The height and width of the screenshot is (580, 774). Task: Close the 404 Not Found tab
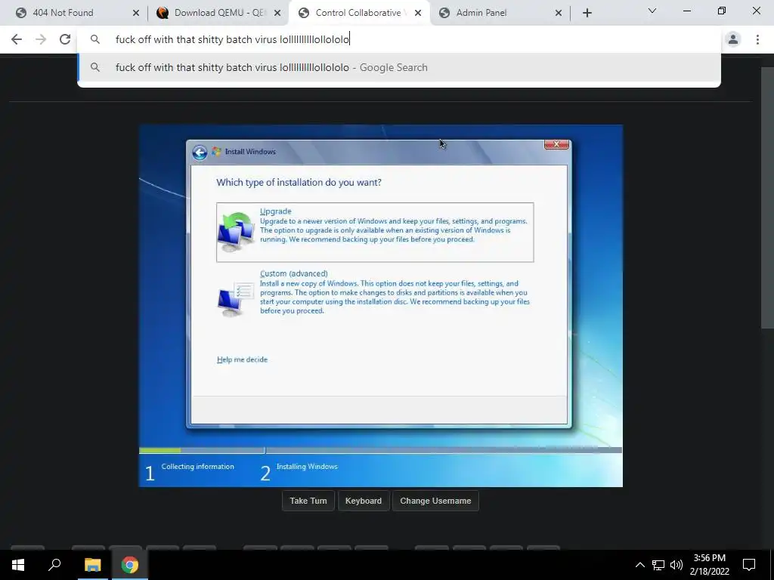click(136, 13)
